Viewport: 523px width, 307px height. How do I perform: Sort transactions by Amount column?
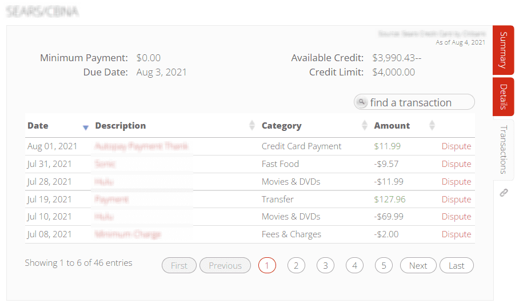(x=392, y=126)
